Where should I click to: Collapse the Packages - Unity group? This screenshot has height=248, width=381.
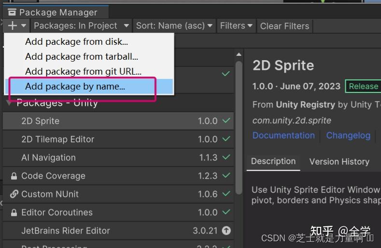tap(9, 103)
